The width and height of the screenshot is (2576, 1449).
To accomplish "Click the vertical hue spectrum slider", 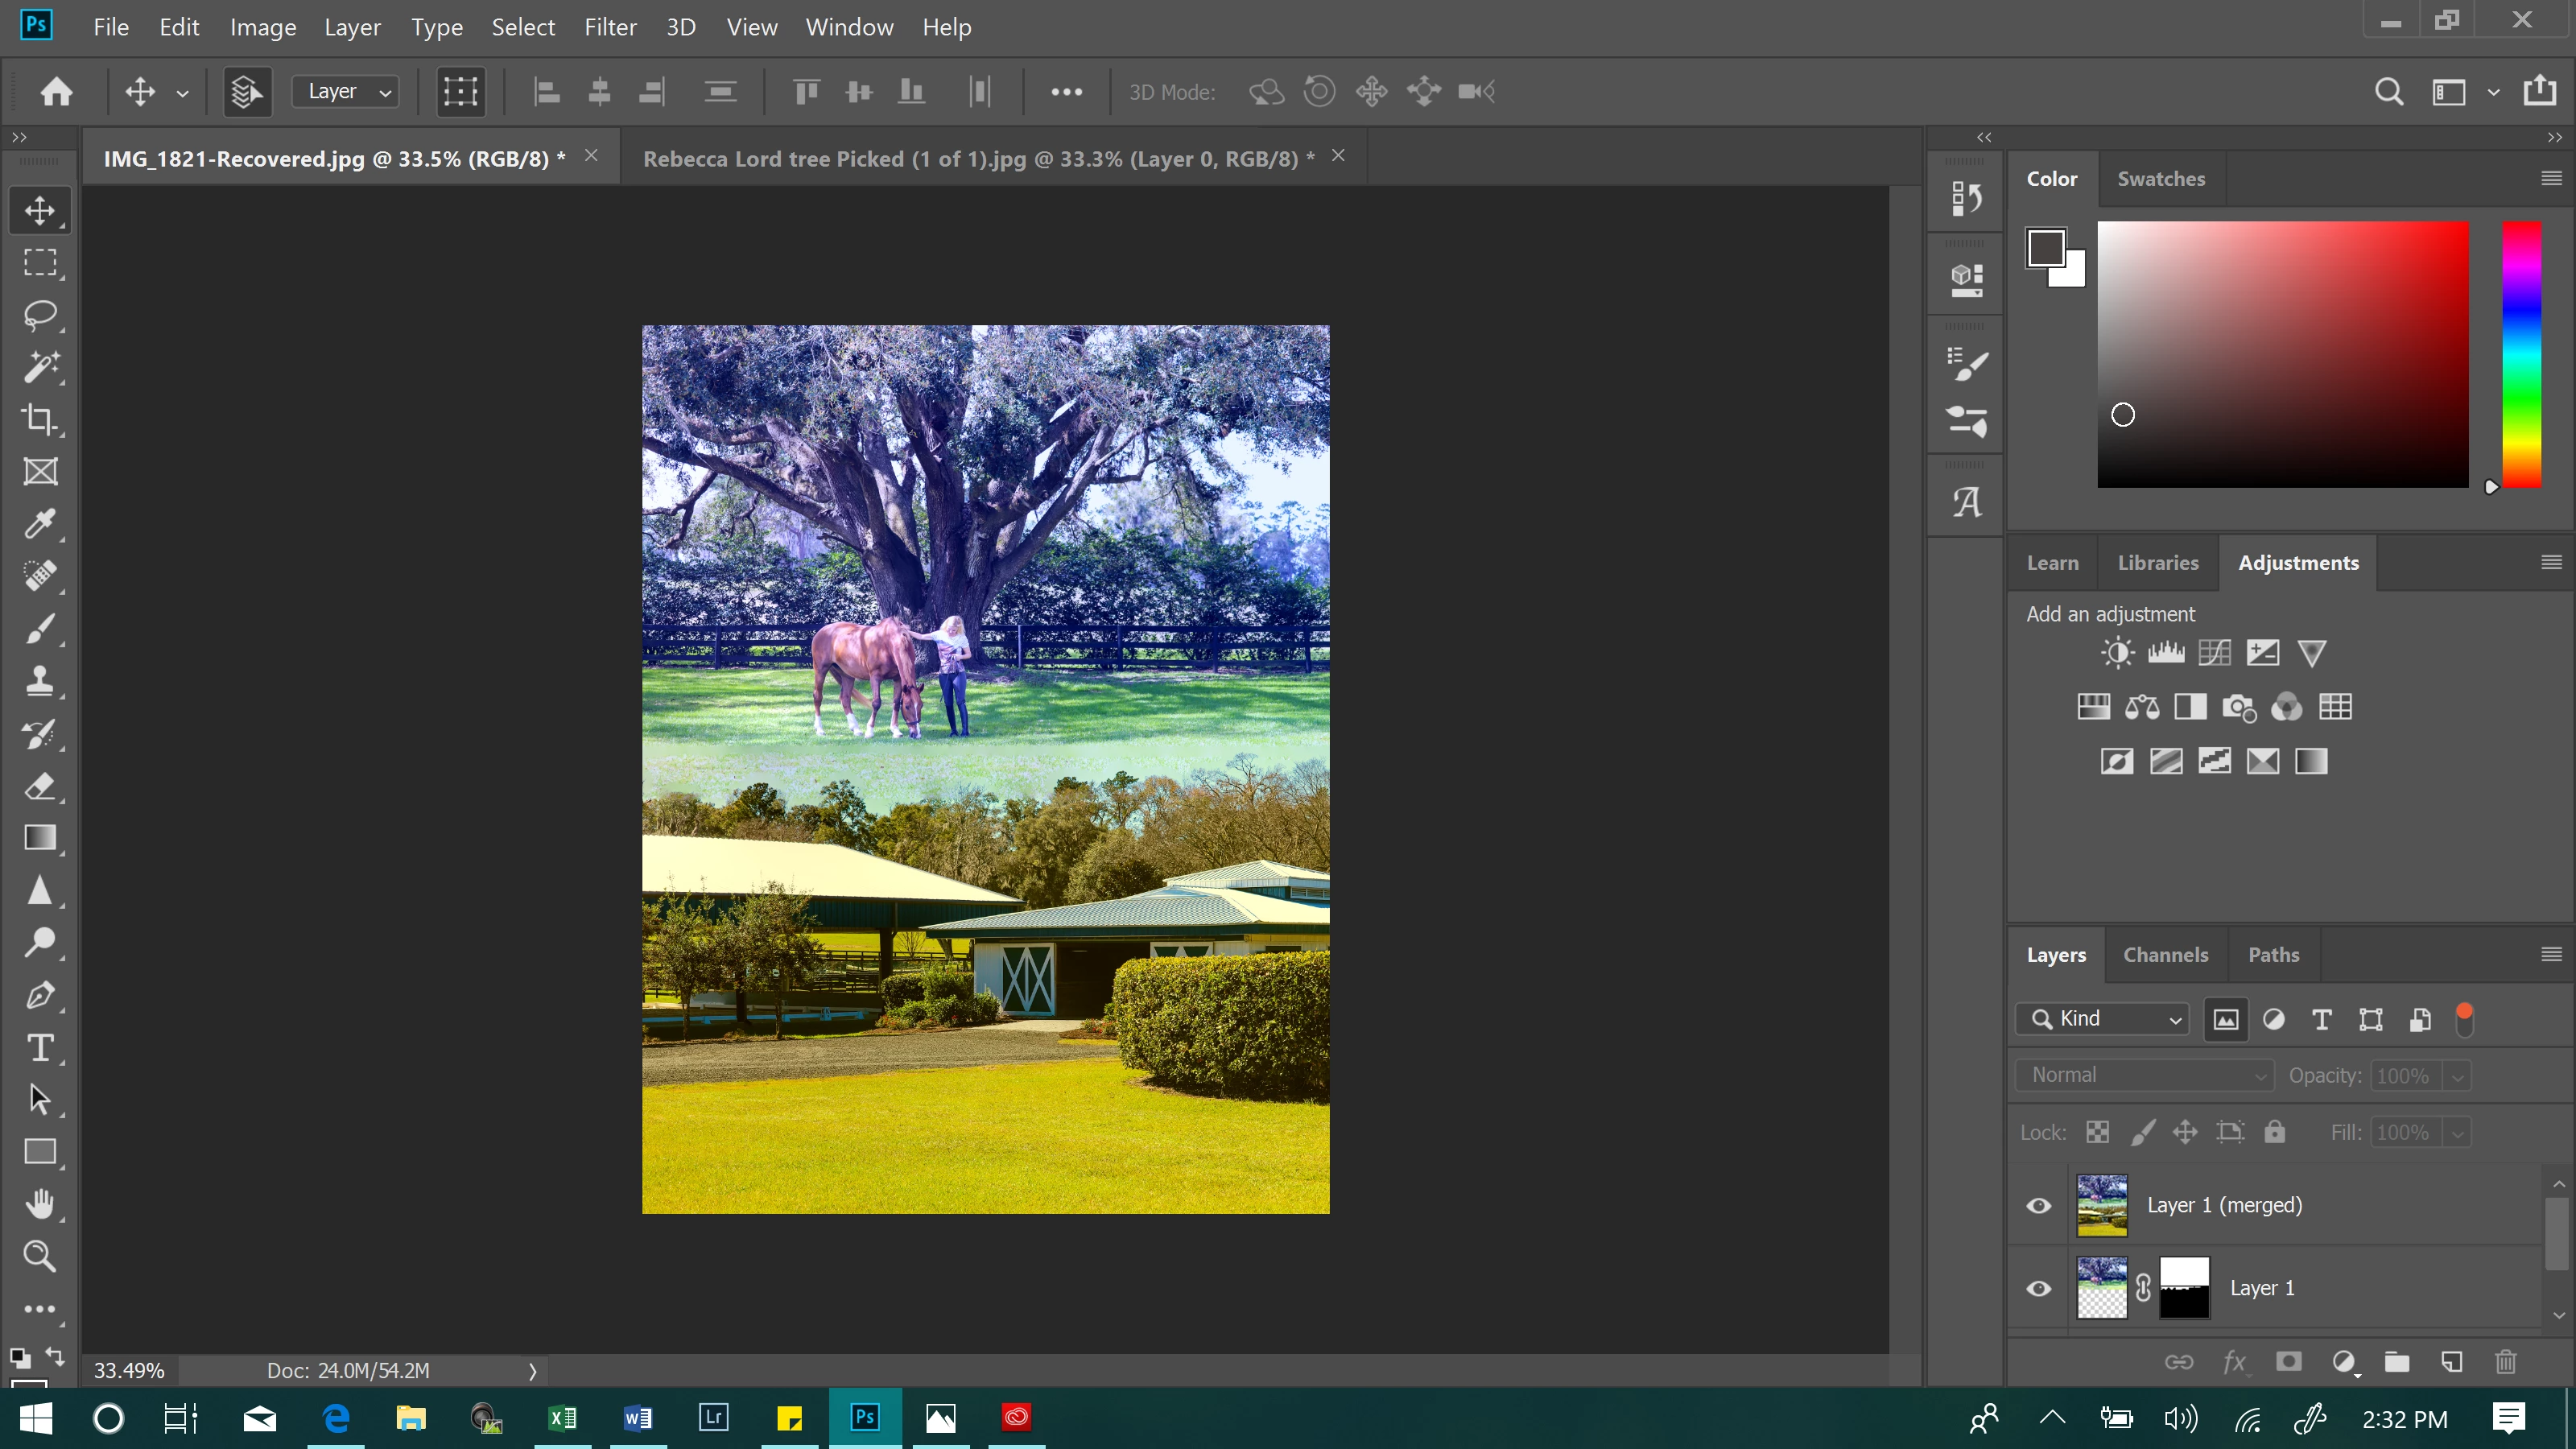I will click(2521, 354).
